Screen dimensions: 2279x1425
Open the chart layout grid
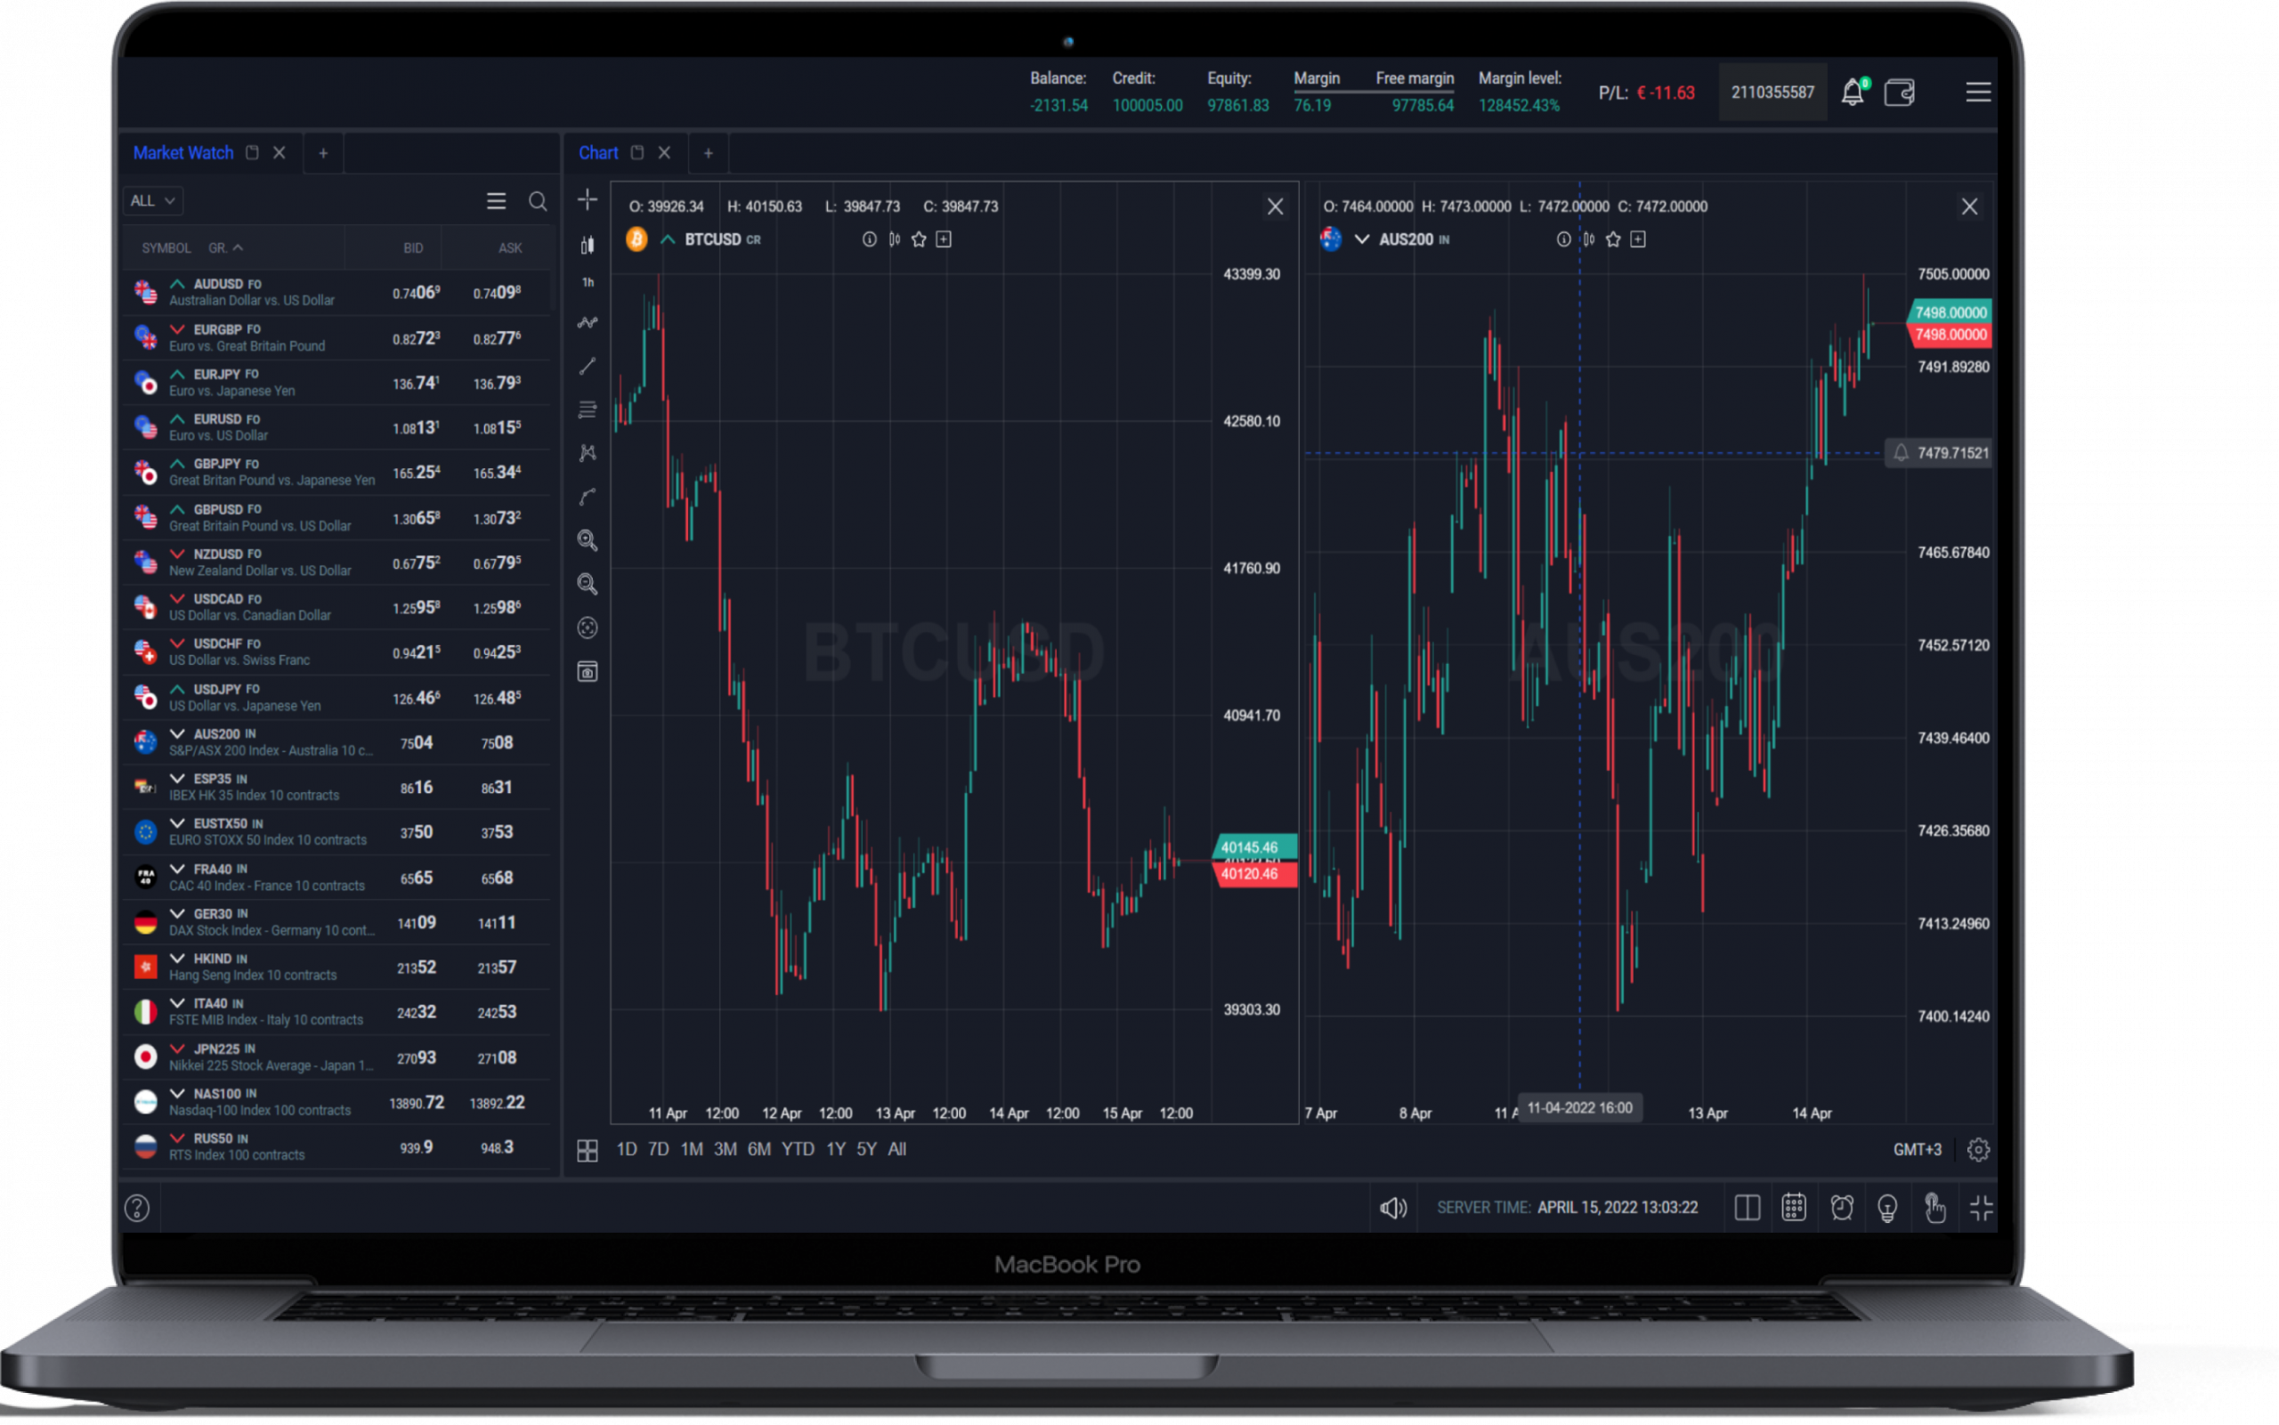click(588, 1151)
